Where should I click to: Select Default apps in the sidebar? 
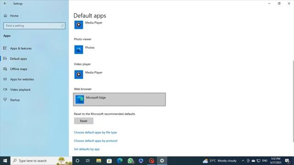pos(18,59)
